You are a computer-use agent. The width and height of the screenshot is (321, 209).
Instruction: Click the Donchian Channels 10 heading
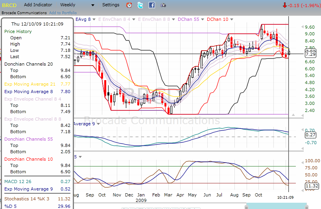tap(28, 159)
